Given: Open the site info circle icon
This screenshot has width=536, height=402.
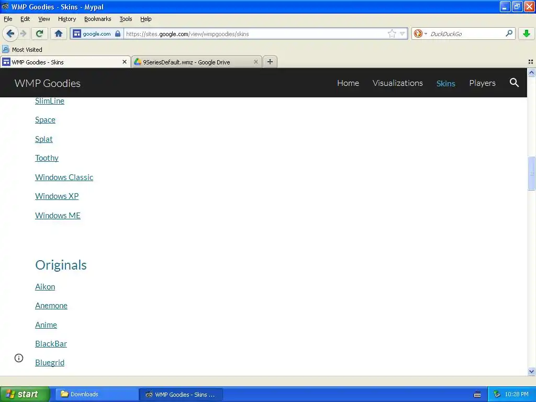Looking at the screenshot, I should click(x=19, y=358).
